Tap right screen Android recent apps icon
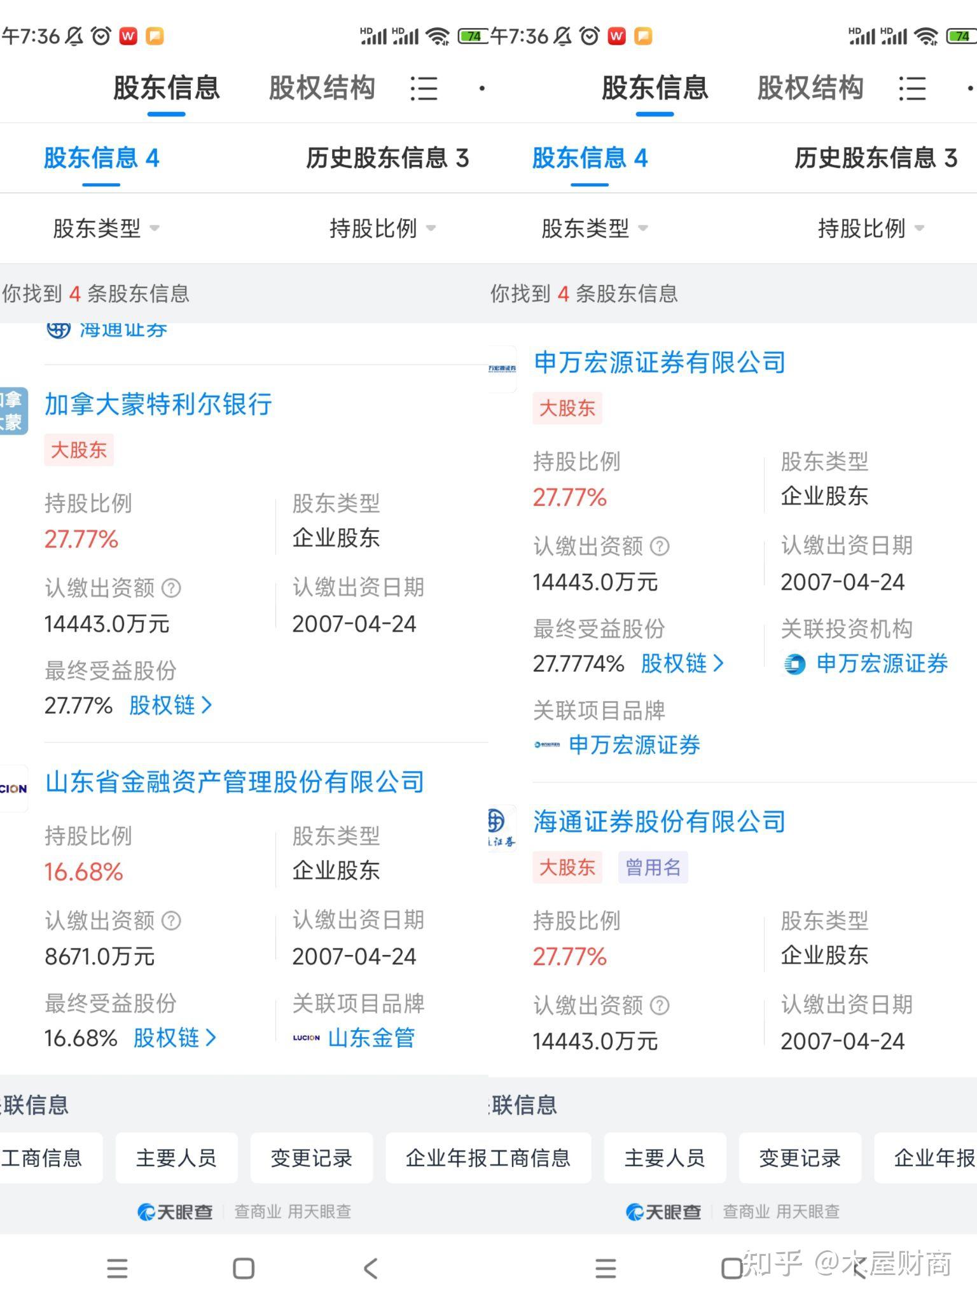 pyautogui.click(x=606, y=1268)
